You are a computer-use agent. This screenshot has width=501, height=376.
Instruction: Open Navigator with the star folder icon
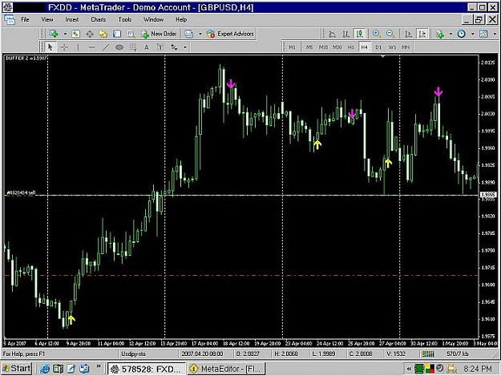click(103, 34)
